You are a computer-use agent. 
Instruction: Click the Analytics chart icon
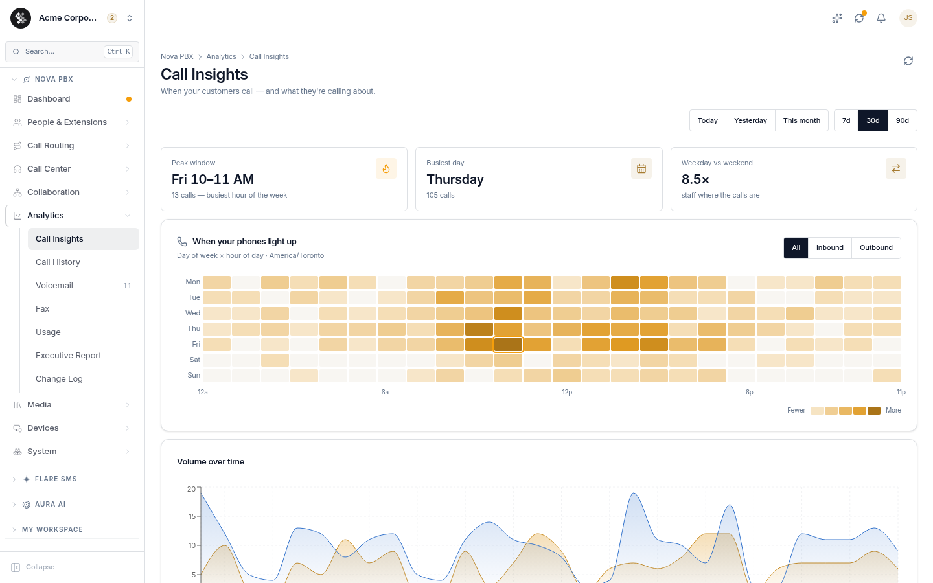coord(17,216)
